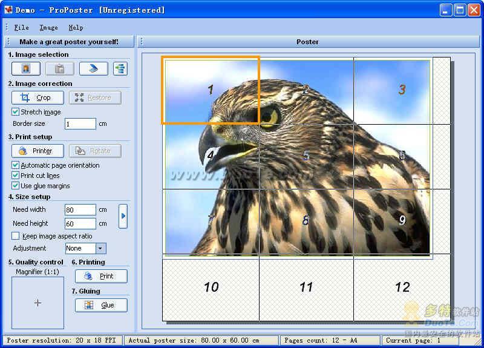The height and width of the screenshot is (348, 484).
Task: Open the File menu
Action: 21,27
